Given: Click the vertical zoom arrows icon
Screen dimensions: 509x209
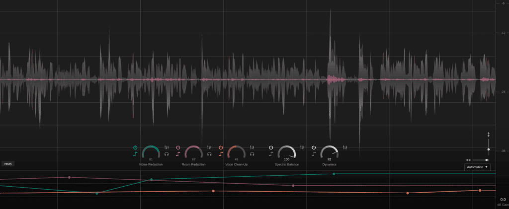Looking at the screenshot, I should coord(489,134).
